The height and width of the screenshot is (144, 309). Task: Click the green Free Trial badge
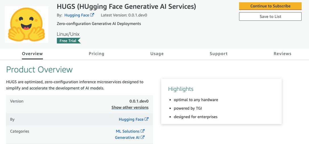click(x=69, y=41)
